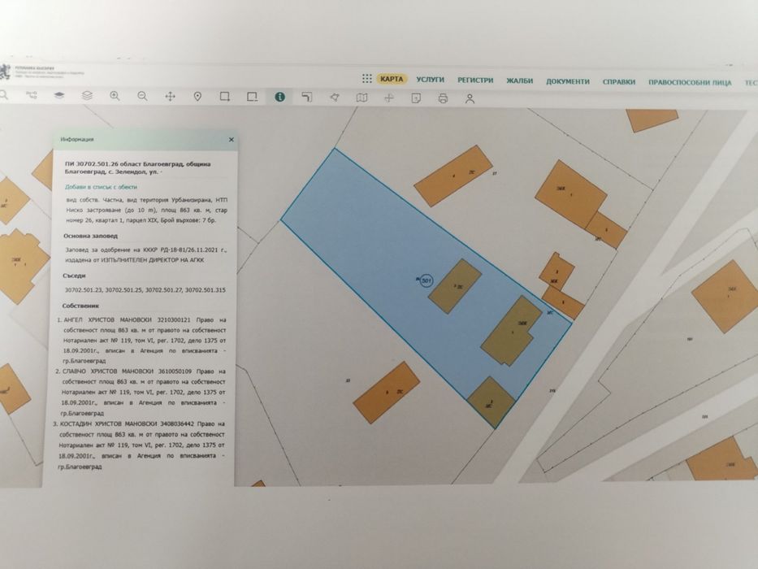Select the zoom out tool
The height and width of the screenshot is (569, 758).
pyautogui.click(x=142, y=96)
